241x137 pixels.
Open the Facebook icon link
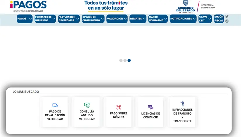(x=227, y=21)
